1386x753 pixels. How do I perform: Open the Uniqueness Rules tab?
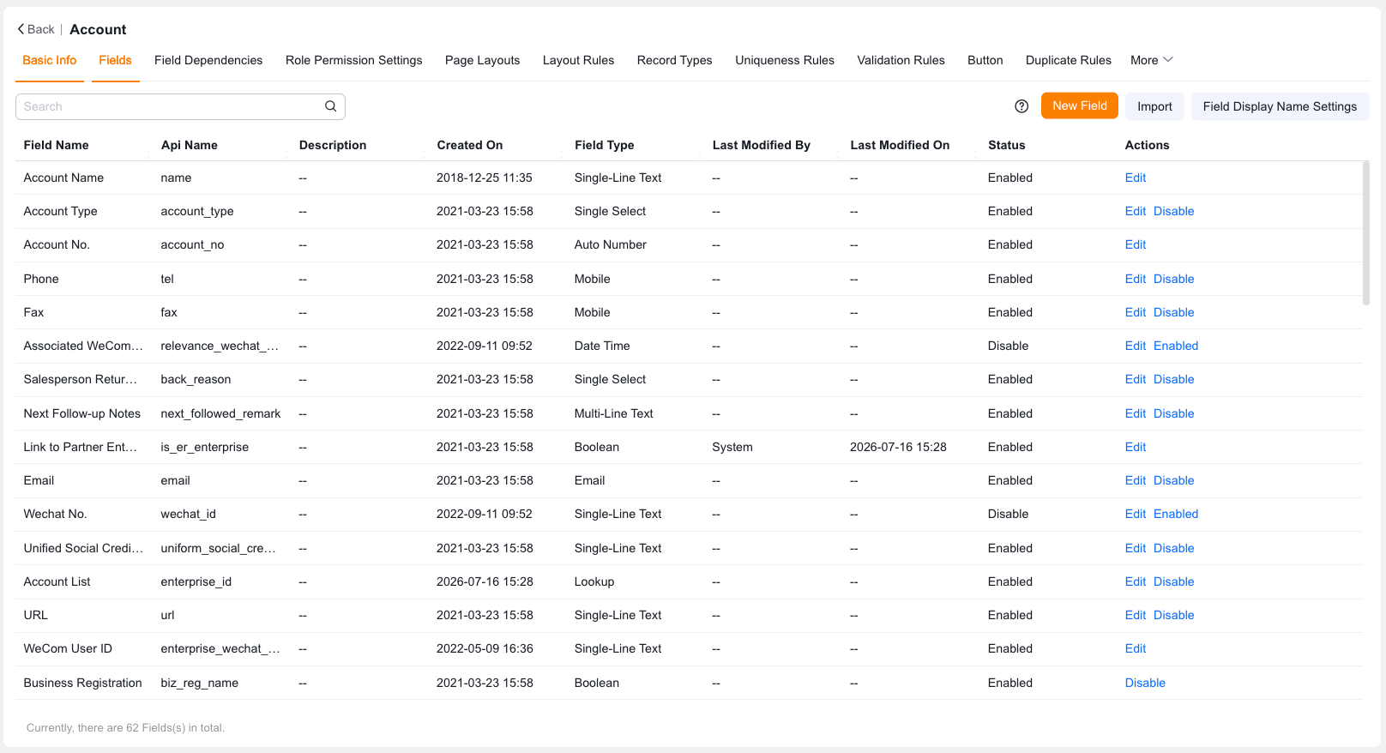(785, 60)
